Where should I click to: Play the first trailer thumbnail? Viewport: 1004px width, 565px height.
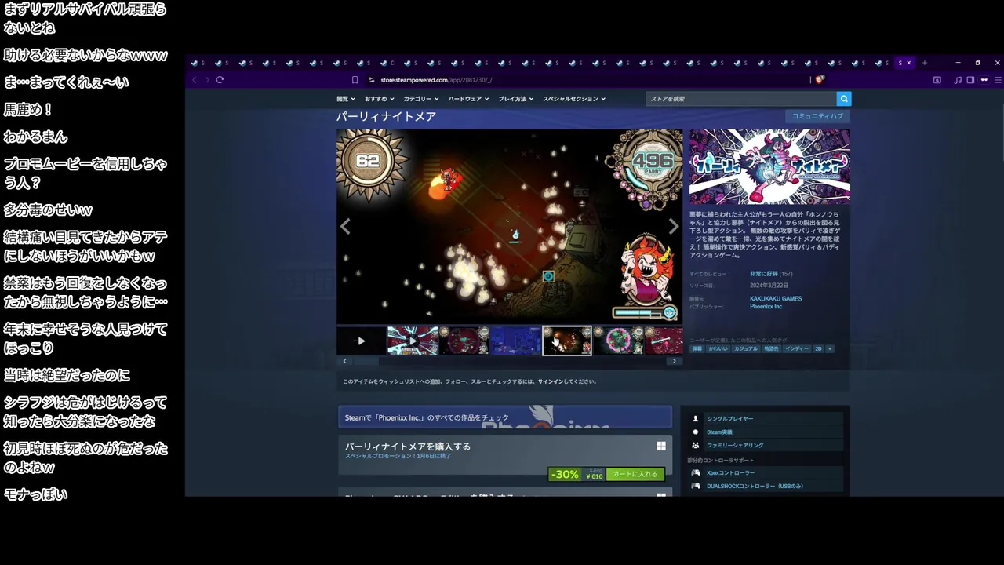[361, 341]
